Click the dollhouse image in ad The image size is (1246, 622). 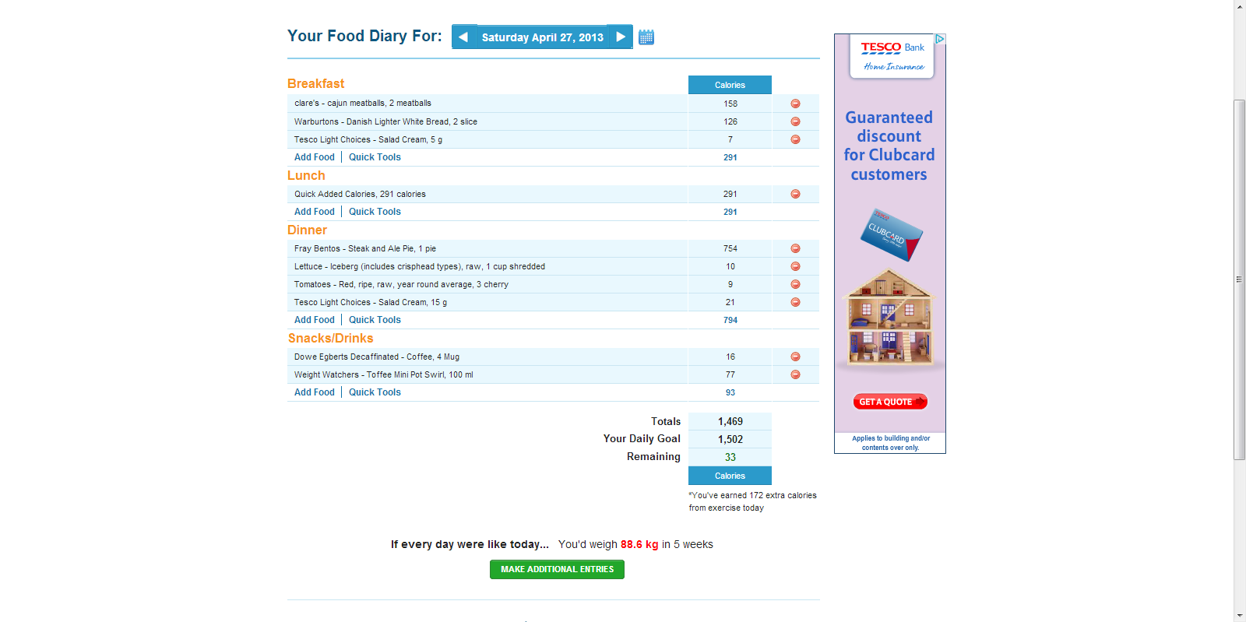click(889, 317)
